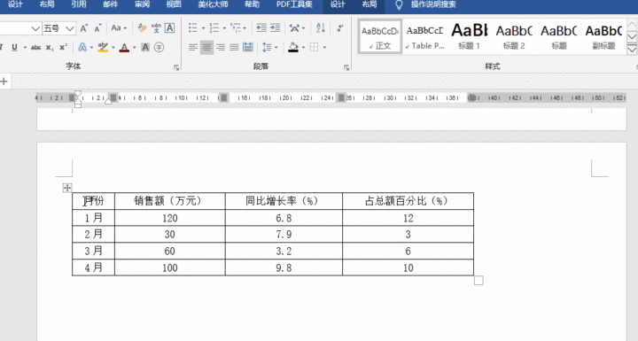Click the table move handle
The width and height of the screenshot is (638, 341).
(x=67, y=188)
